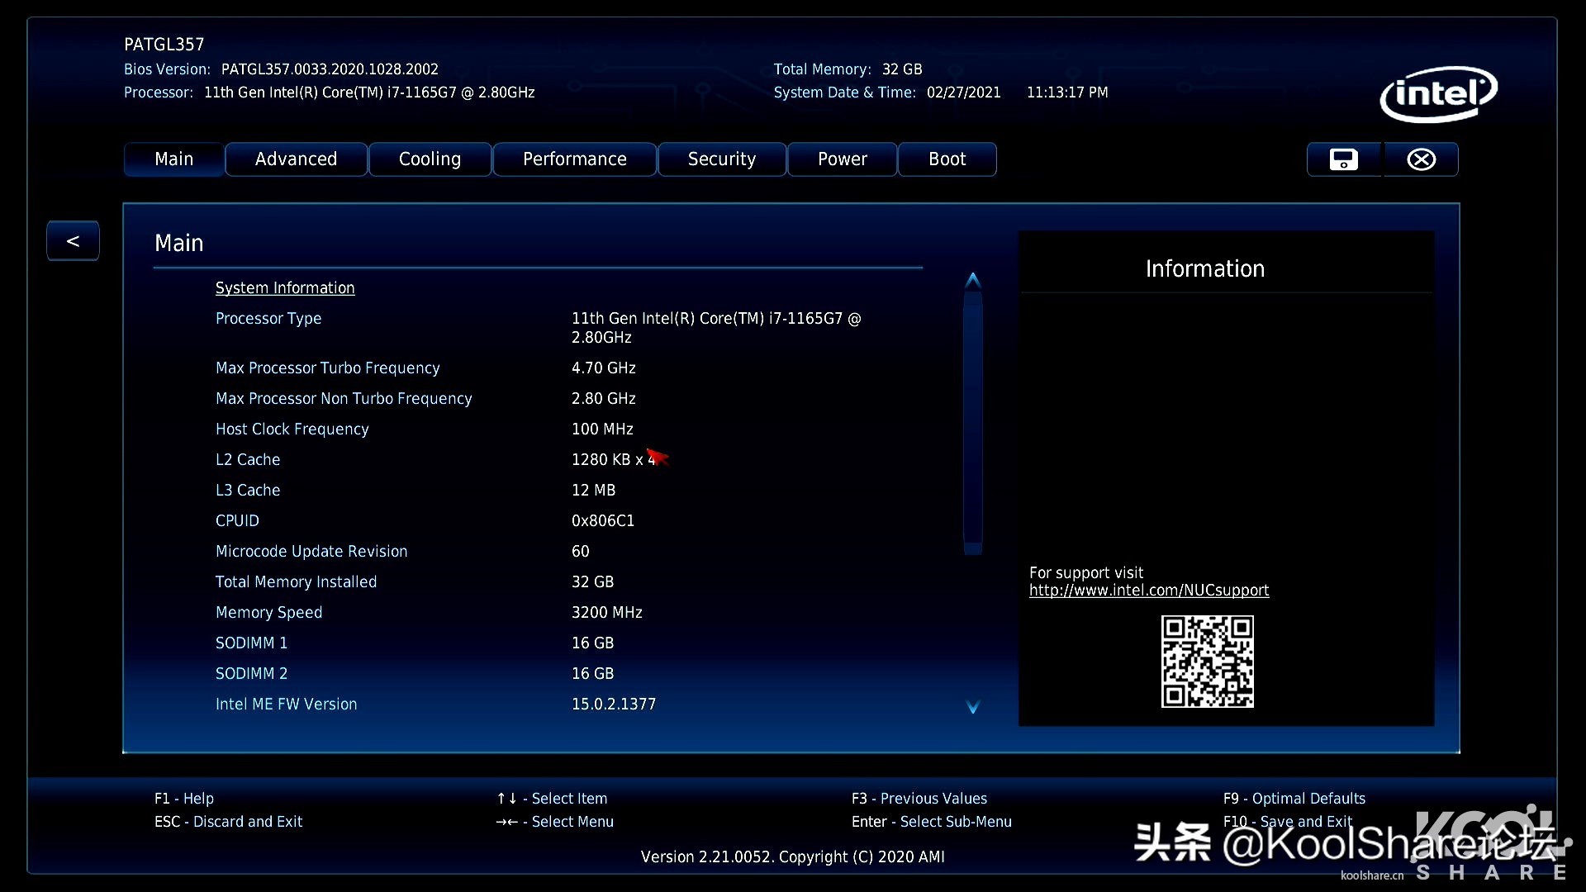Select the Intel ME FW Version row
The height and width of the screenshot is (892, 1586).
click(x=286, y=704)
